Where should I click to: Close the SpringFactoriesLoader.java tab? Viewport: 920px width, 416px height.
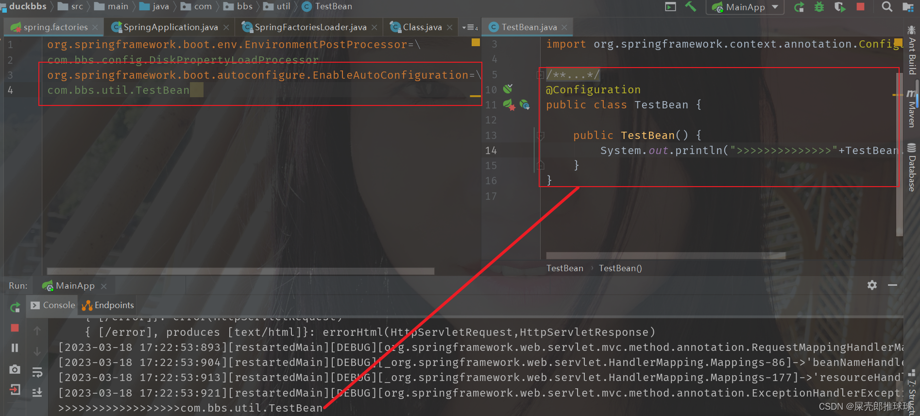point(375,27)
